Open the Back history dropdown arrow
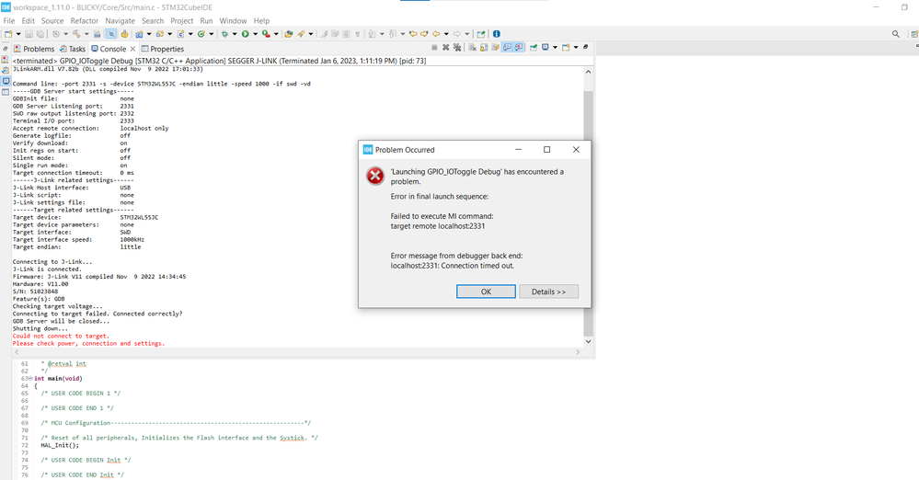The height and width of the screenshot is (480, 919). (446, 34)
